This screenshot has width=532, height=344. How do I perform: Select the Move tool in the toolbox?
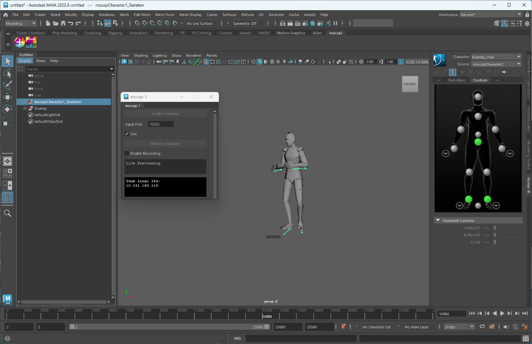(8, 97)
